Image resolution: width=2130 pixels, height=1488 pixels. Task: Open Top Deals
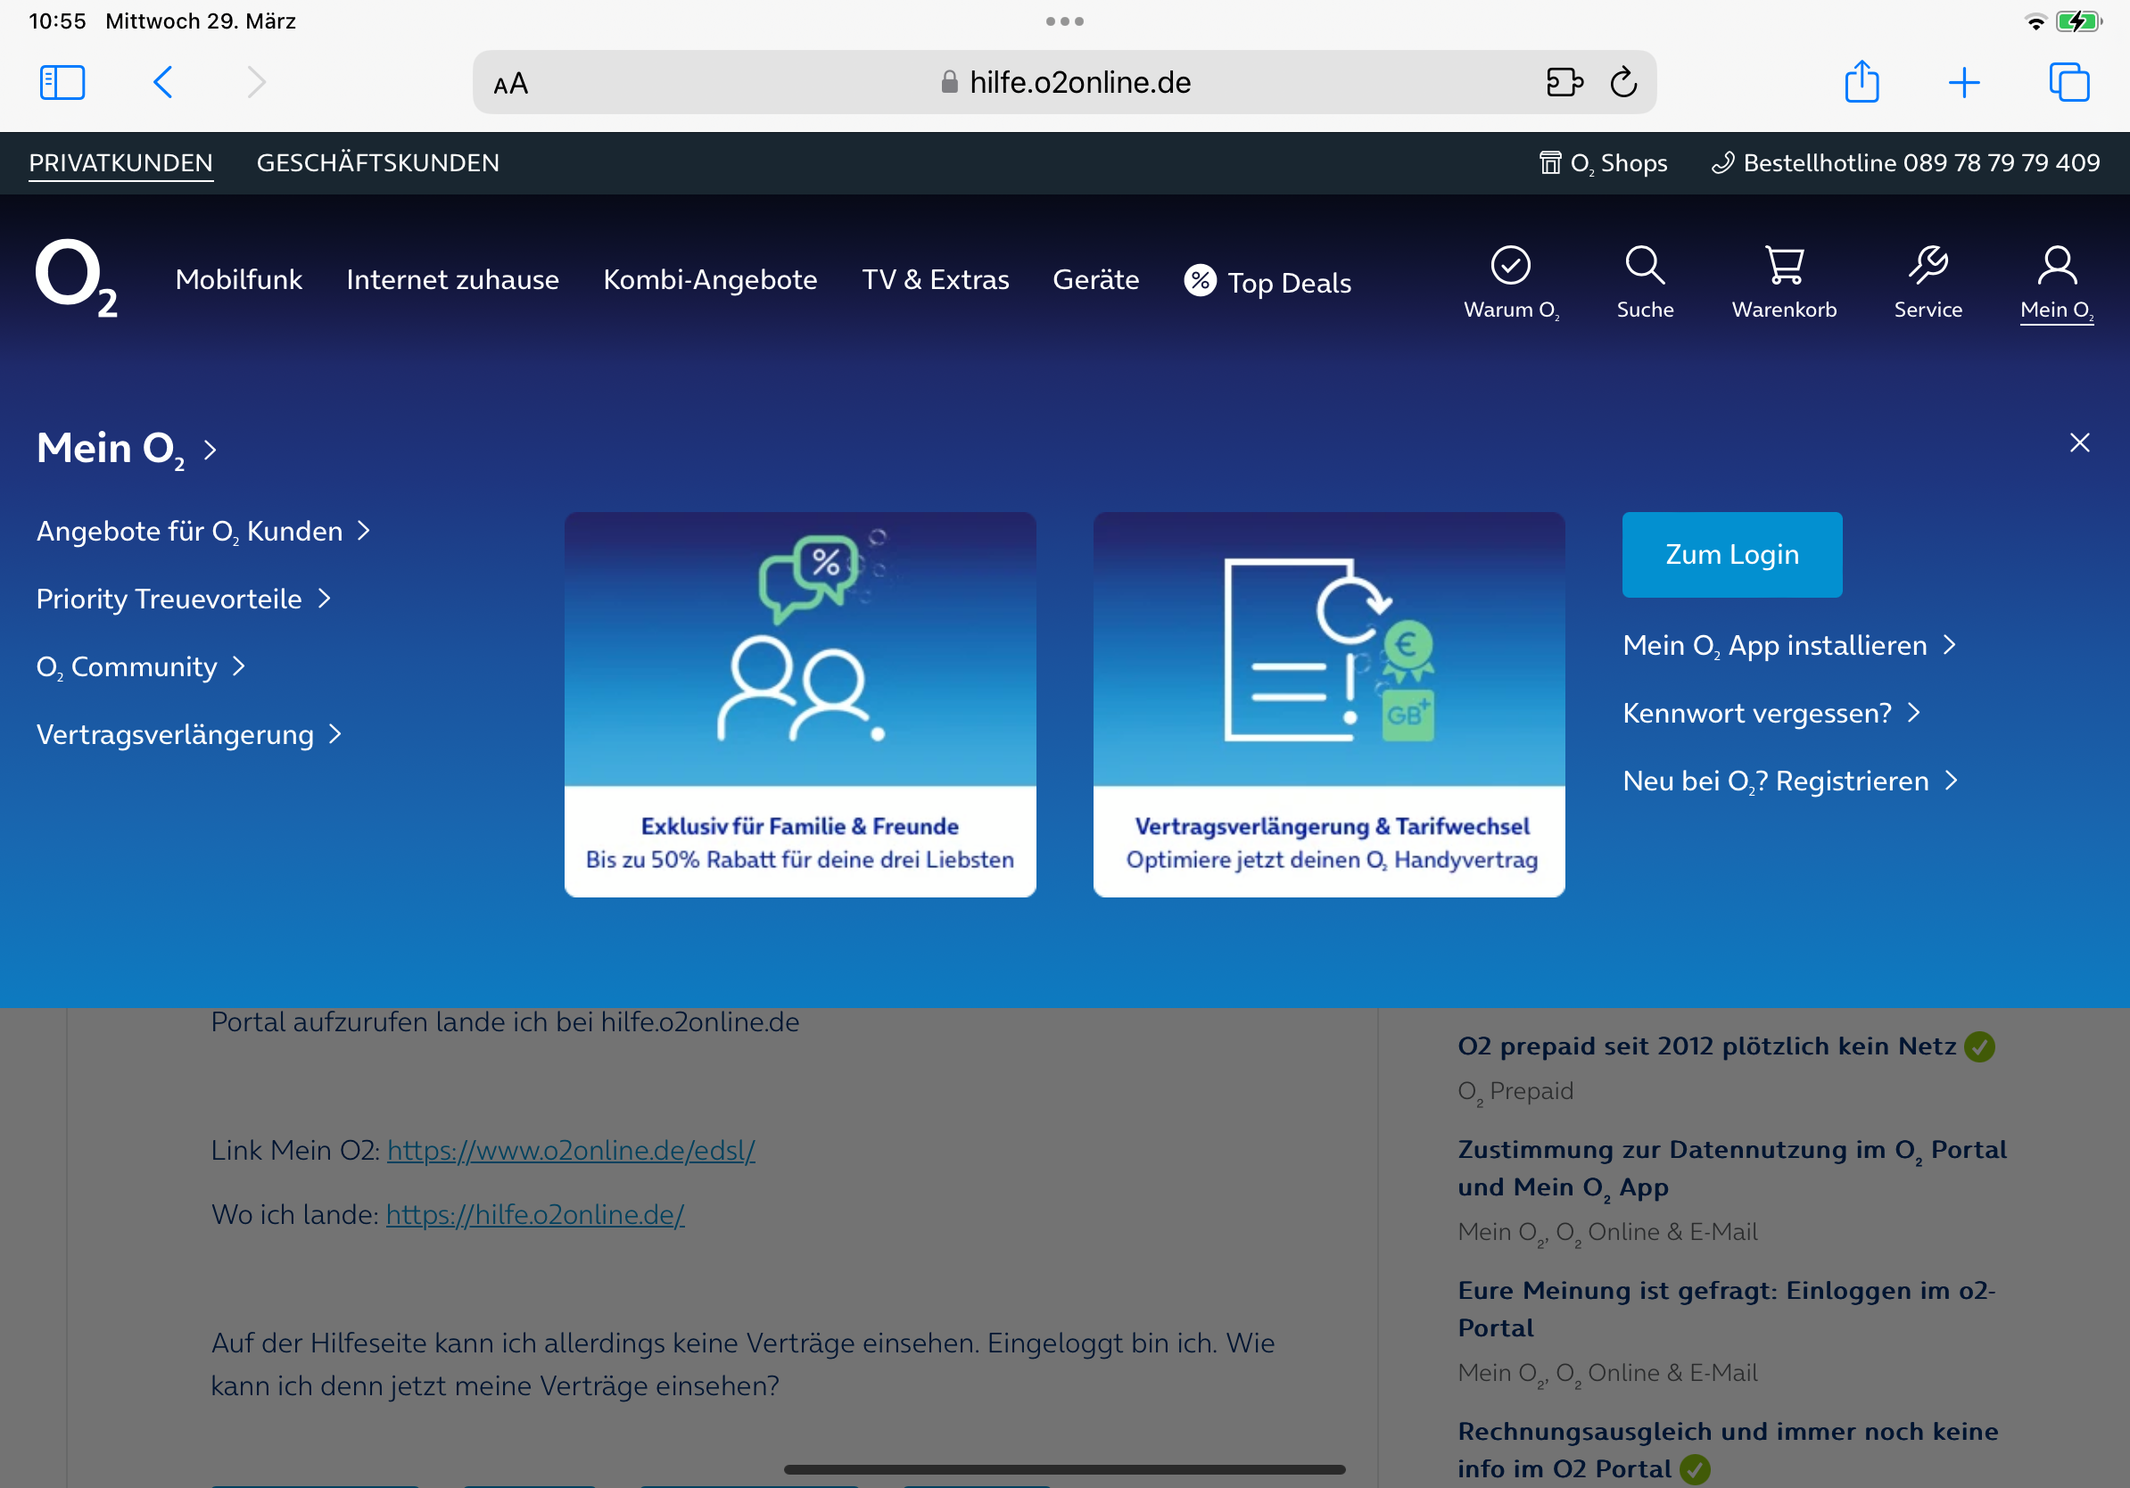1267,282
